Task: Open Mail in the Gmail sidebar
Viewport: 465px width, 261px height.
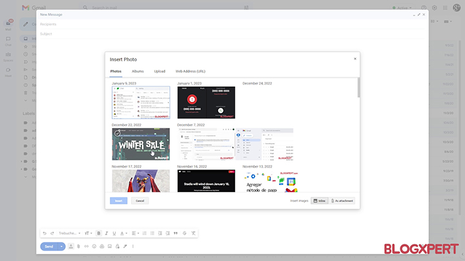Action: 8,25
